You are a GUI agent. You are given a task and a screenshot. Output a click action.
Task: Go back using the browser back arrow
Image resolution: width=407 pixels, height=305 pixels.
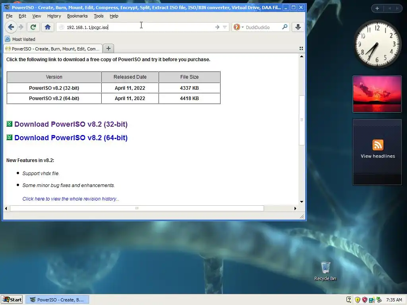pyautogui.click(x=11, y=27)
